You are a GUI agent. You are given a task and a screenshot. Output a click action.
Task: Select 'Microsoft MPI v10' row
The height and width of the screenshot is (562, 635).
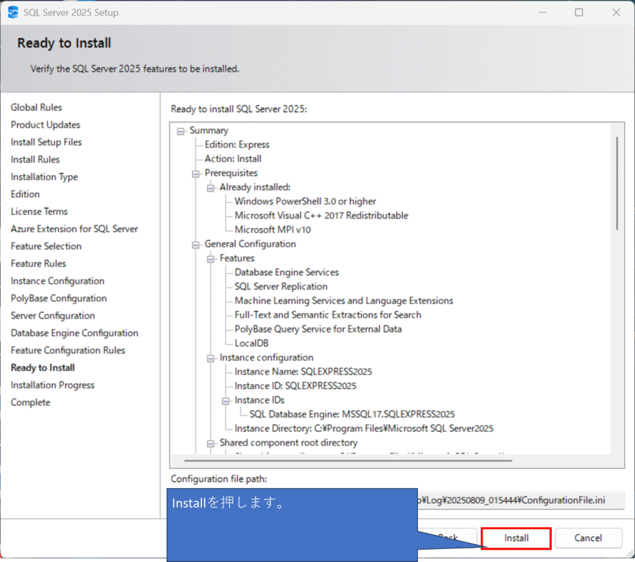pyautogui.click(x=273, y=229)
